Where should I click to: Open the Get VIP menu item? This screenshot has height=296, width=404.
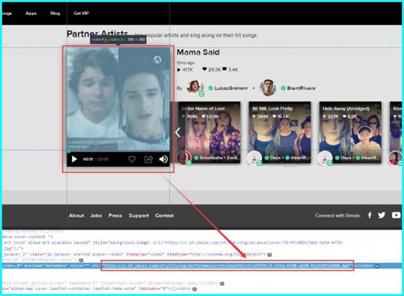tap(81, 13)
